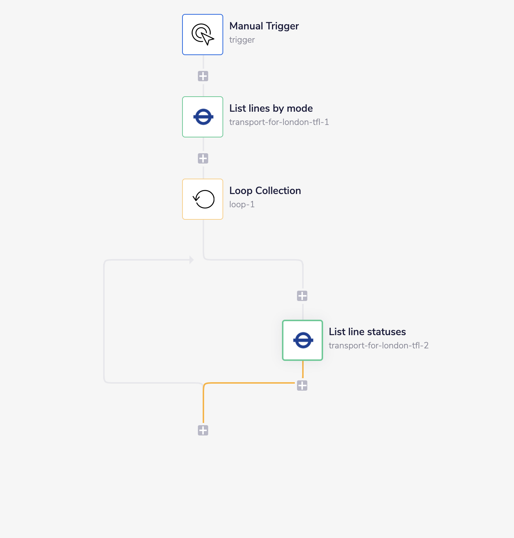Add a step below Manual Trigger

point(202,76)
